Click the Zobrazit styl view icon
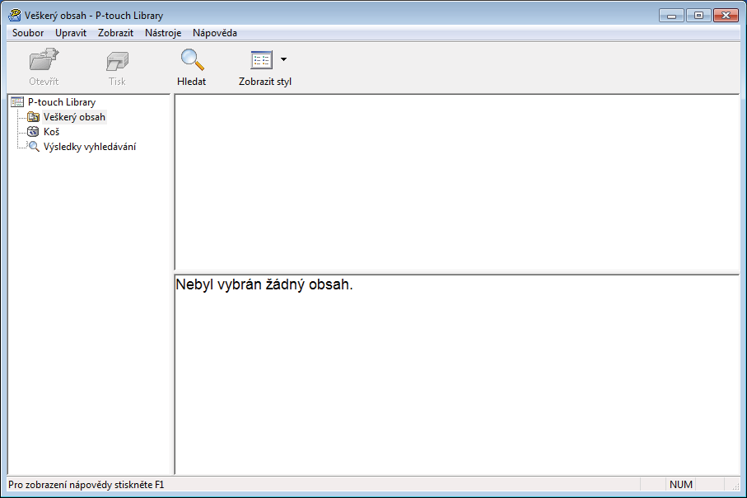 point(262,60)
